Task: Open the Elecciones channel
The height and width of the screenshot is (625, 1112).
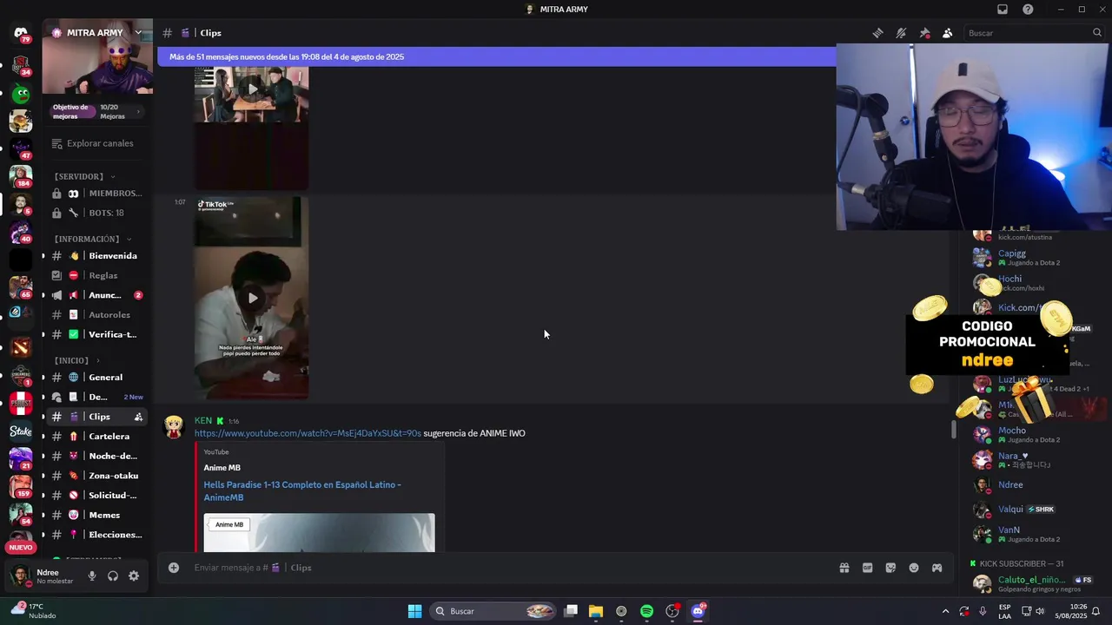Action: (x=96, y=535)
